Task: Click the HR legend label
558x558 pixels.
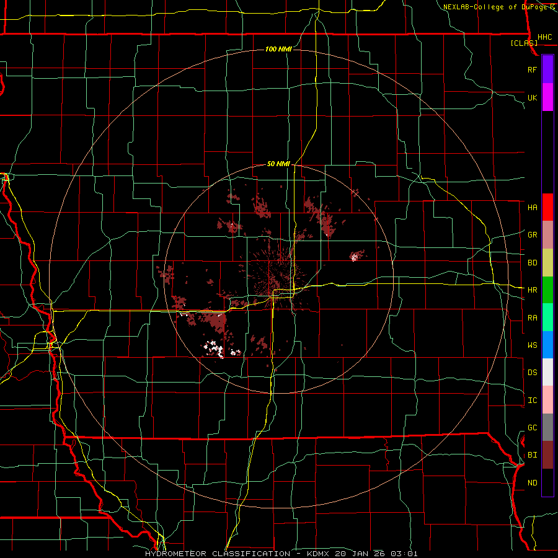Action: coord(533,290)
